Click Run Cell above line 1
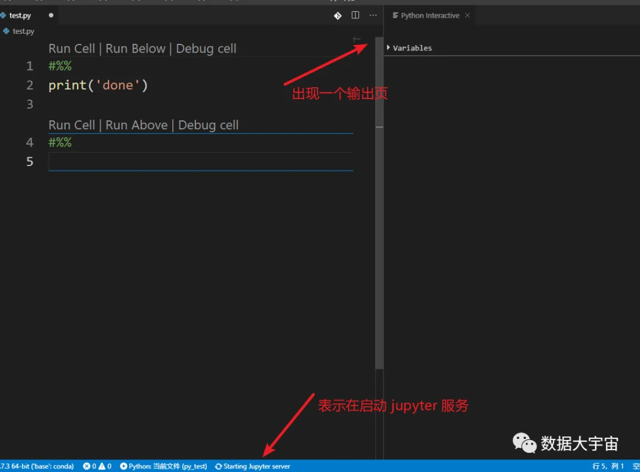The width and height of the screenshot is (640, 472). click(x=72, y=49)
